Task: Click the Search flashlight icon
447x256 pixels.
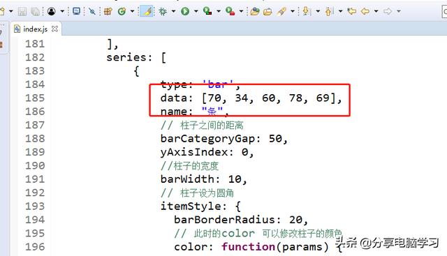Action: point(281,11)
